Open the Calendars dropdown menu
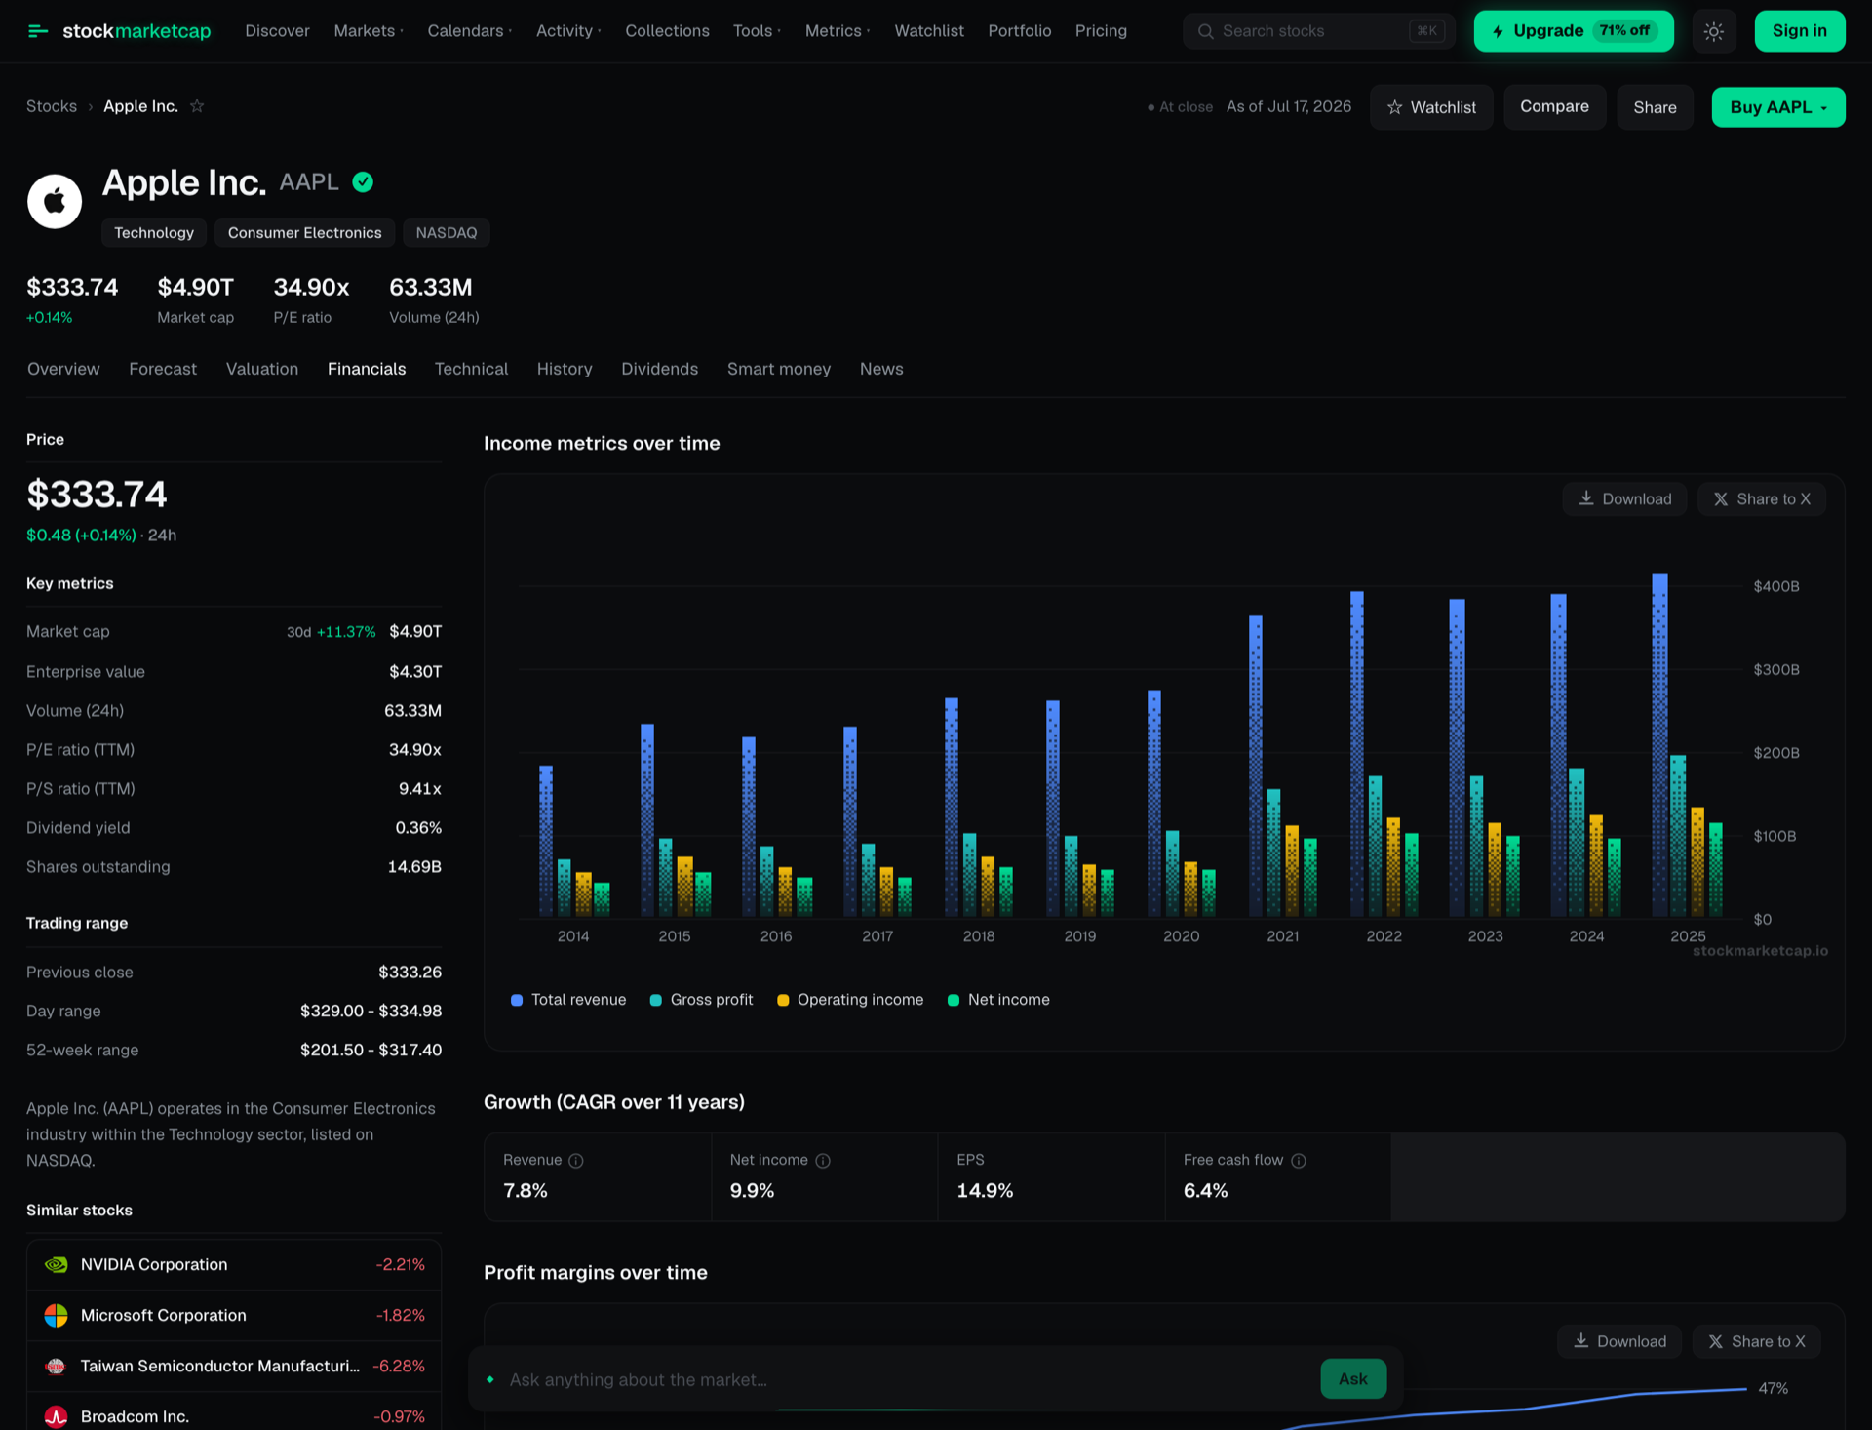This screenshot has width=1872, height=1430. (470, 31)
